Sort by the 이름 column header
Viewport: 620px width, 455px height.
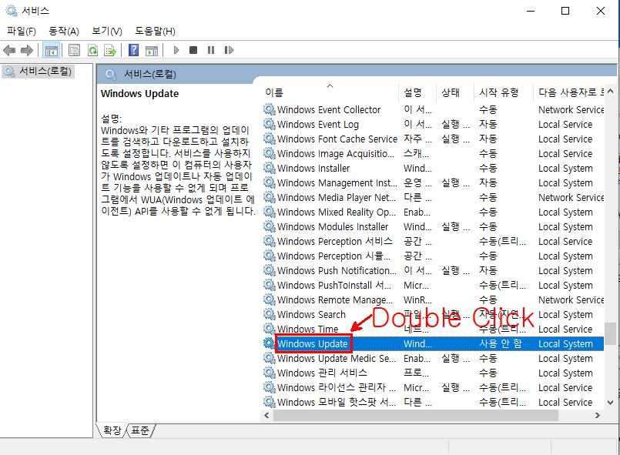[330, 92]
